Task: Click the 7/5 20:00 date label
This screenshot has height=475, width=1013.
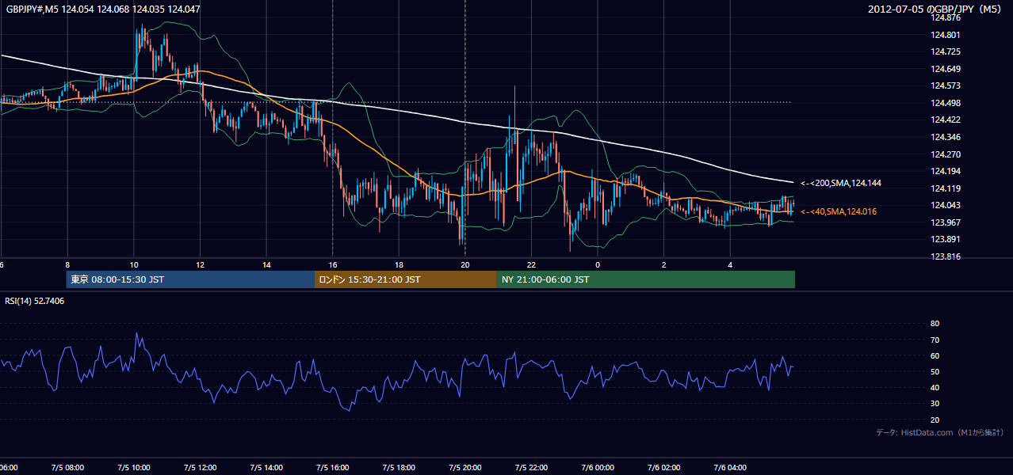Action: tap(465, 468)
